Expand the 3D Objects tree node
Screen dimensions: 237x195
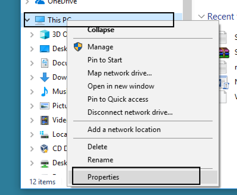click(32, 34)
